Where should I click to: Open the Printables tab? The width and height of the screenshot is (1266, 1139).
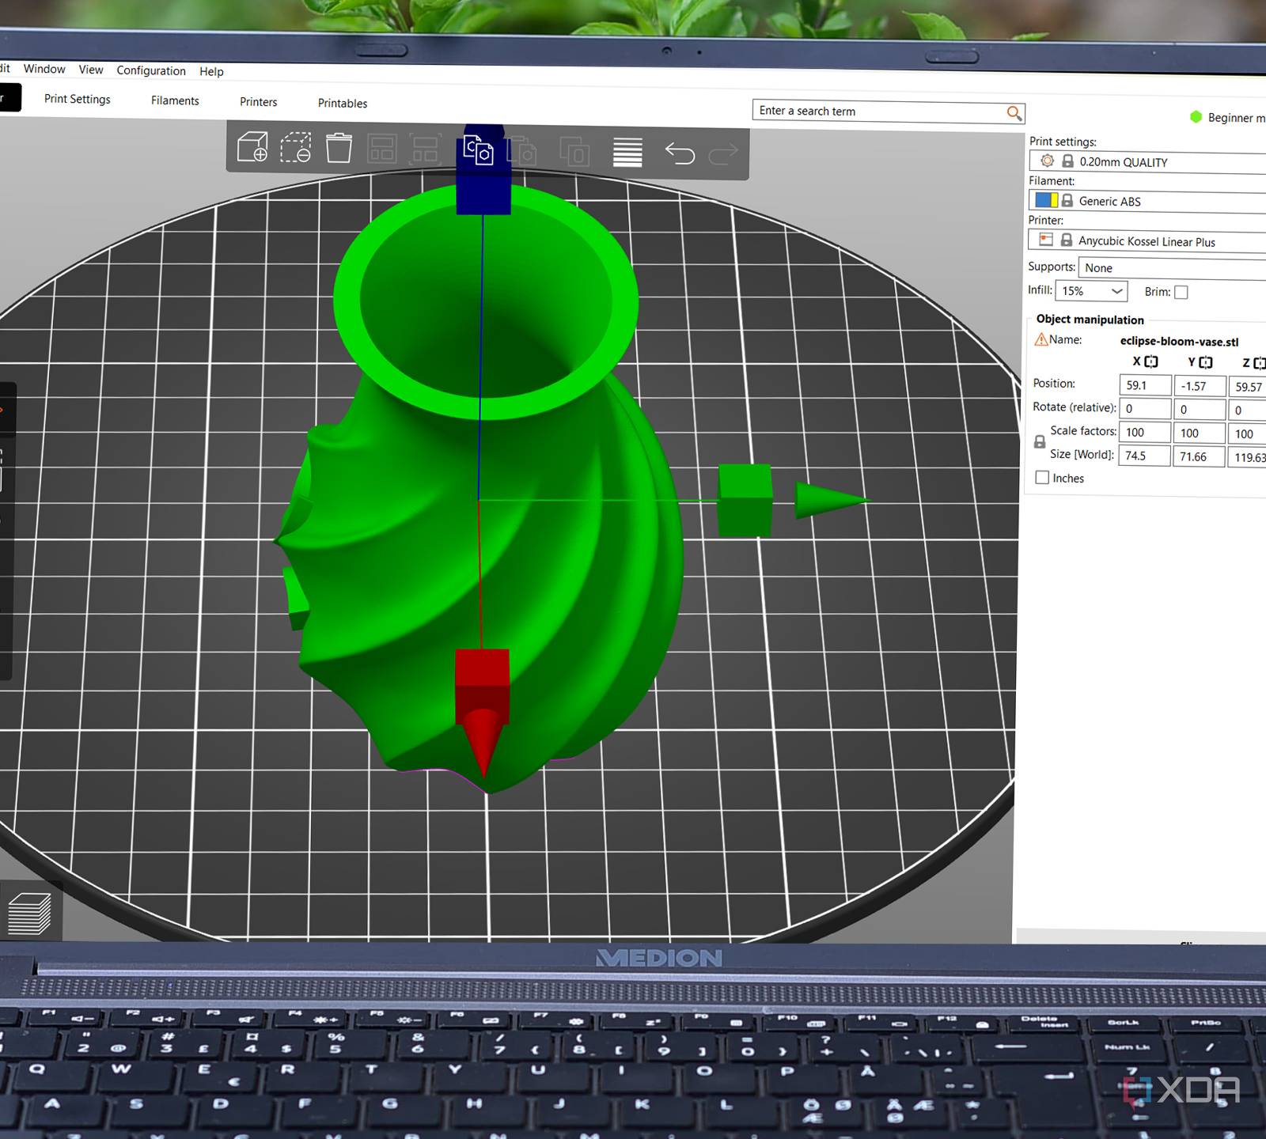click(x=343, y=104)
